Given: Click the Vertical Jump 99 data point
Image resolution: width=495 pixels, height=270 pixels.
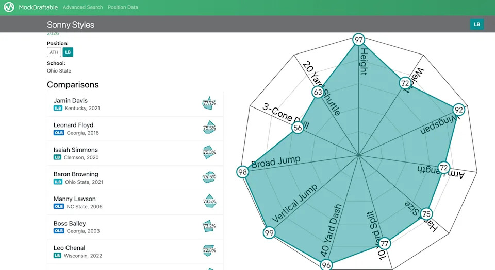Looking at the screenshot, I should point(269,233).
